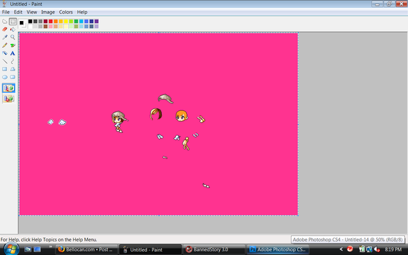The image size is (408, 255).
Task: Select the Text tool (letter A)
Action: coord(13,53)
